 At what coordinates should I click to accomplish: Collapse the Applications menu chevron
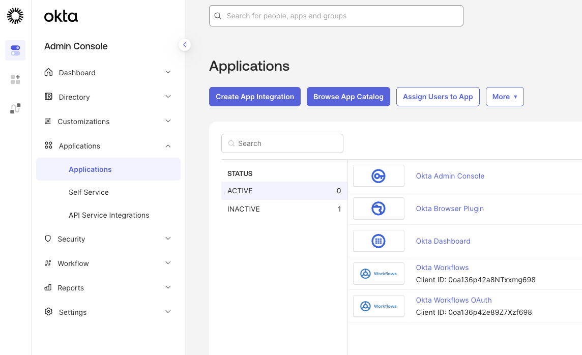pyautogui.click(x=168, y=146)
